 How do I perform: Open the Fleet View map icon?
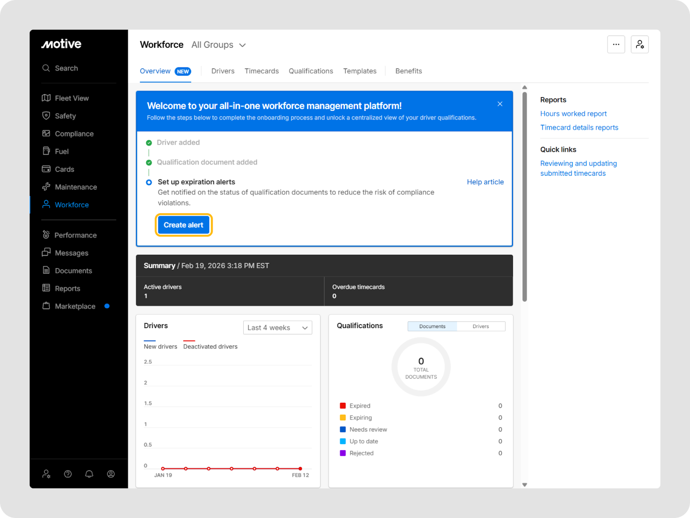(x=46, y=98)
